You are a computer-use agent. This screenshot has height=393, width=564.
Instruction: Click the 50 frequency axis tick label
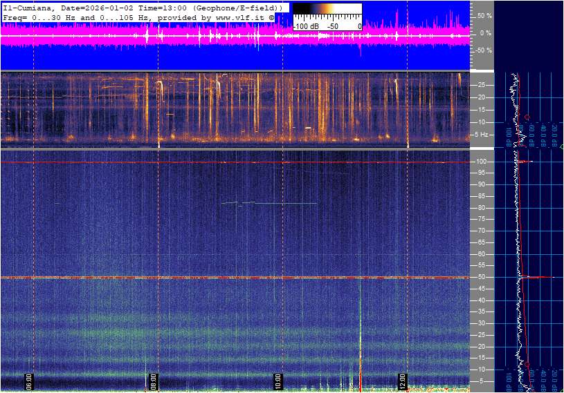click(482, 278)
